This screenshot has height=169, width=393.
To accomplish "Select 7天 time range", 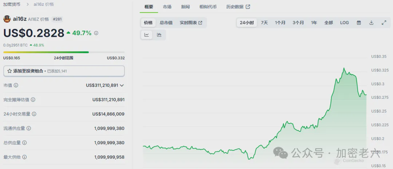I will (x=265, y=23).
